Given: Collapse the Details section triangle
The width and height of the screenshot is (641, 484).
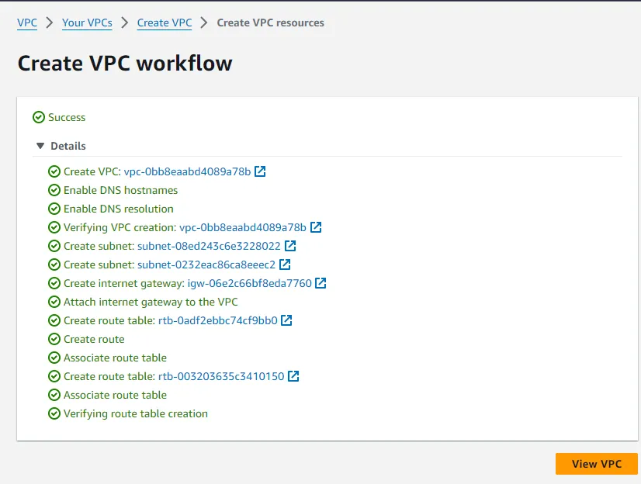Looking at the screenshot, I should 39,146.
